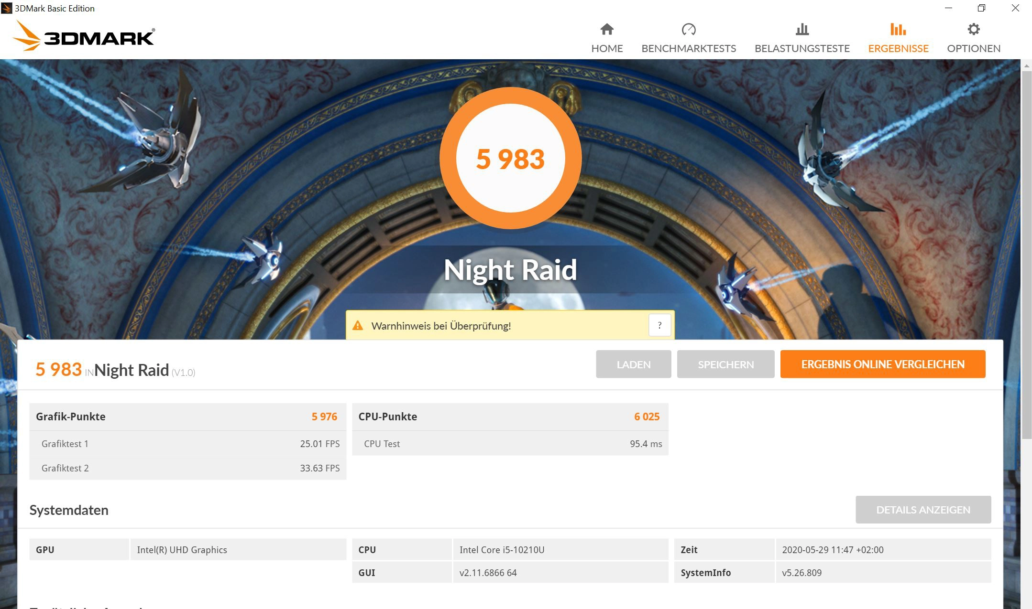Image resolution: width=1032 pixels, height=609 pixels.
Task: Click the GUI version v2.11.6866 64
Action: 488,573
